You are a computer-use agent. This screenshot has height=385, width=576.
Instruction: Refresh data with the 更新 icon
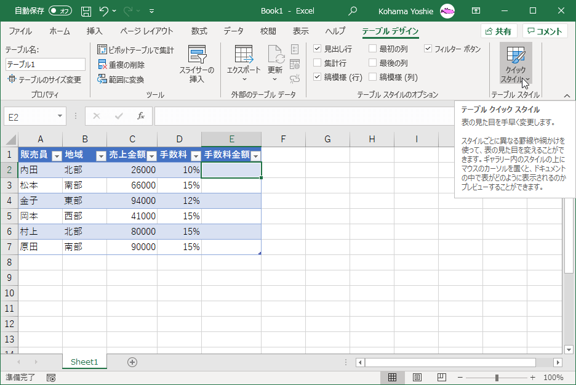pyautogui.click(x=274, y=62)
